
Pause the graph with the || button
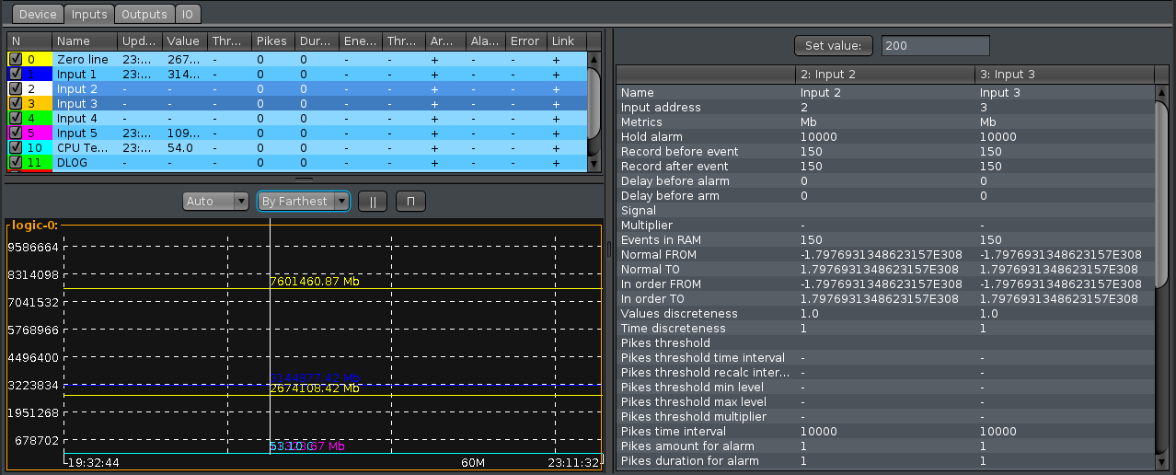[x=373, y=202]
